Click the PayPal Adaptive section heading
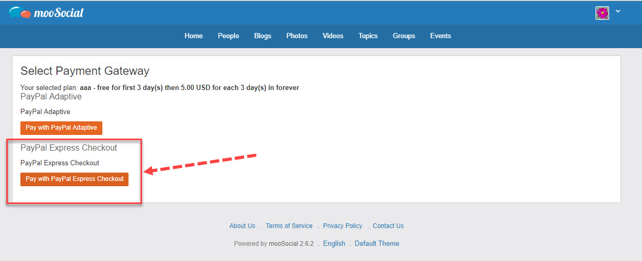 (x=51, y=97)
